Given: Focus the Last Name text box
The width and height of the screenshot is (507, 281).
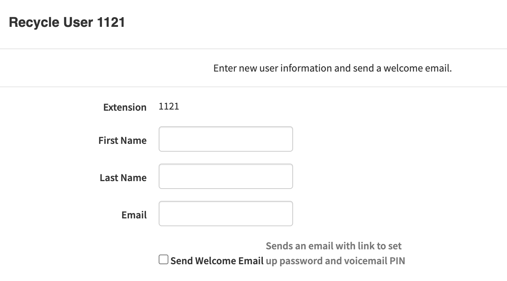Looking at the screenshot, I should pos(225,176).
